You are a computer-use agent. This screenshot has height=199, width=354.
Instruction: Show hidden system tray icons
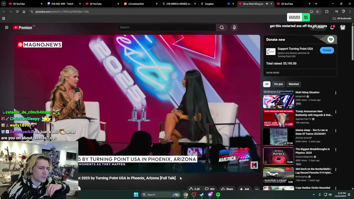tap(314, 195)
